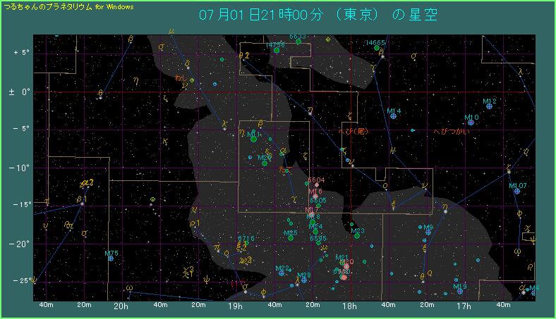Click the M12 cluster marker
This screenshot has width=556, height=319.
[x=489, y=106]
